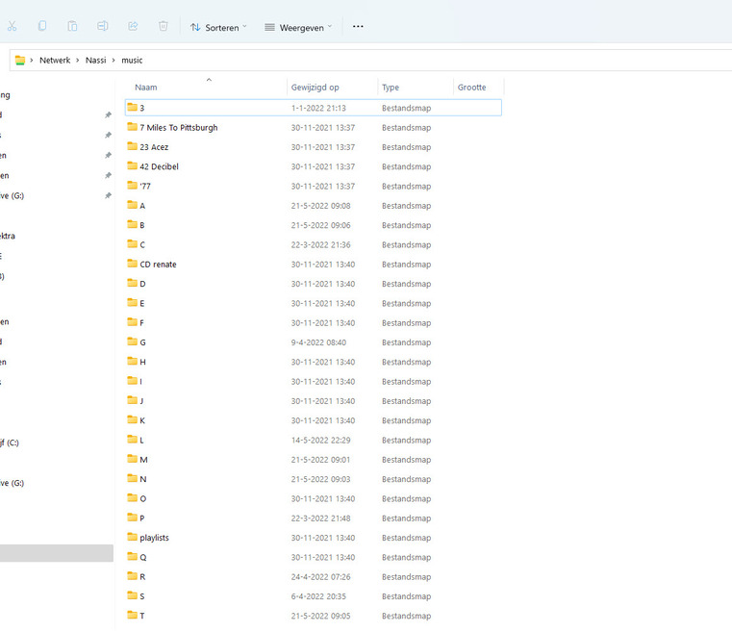The width and height of the screenshot is (732, 632).
Task: Click the Rename icon in toolbar
Action: tap(103, 26)
